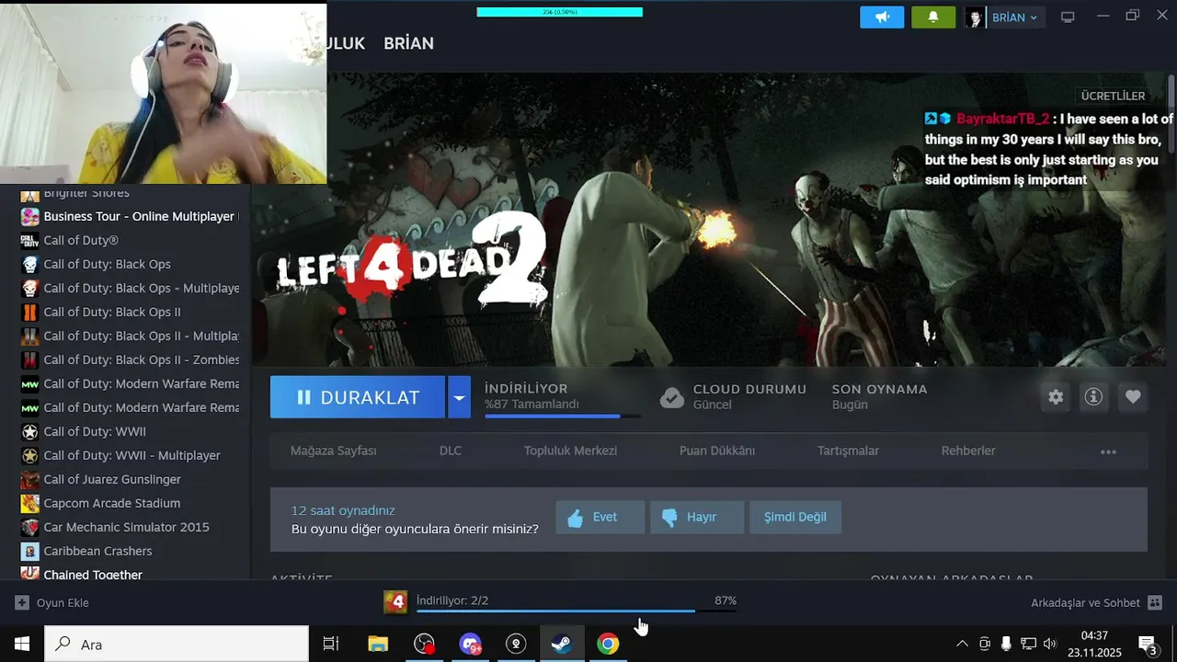The image size is (1177, 662).
Task: Pause download with DURAKLAT button
Action: pos(358,397)
